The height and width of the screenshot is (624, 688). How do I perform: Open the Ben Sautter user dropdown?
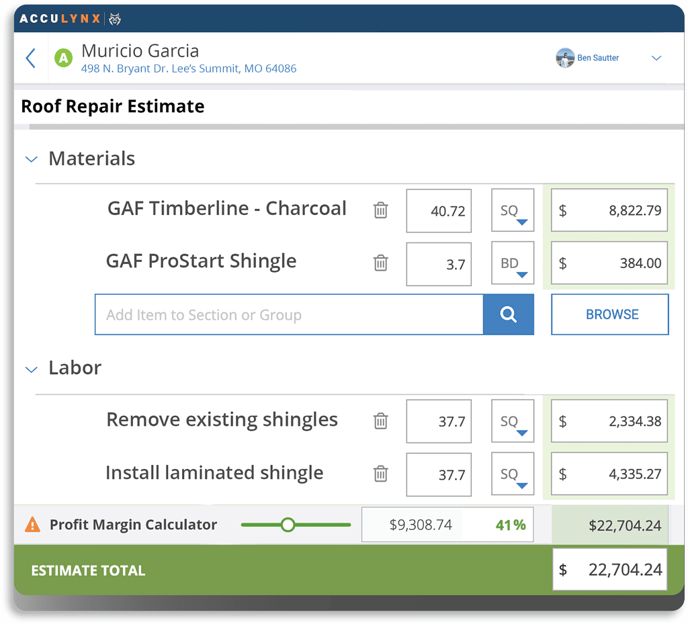pyautogui.click(x=656, y=58)
